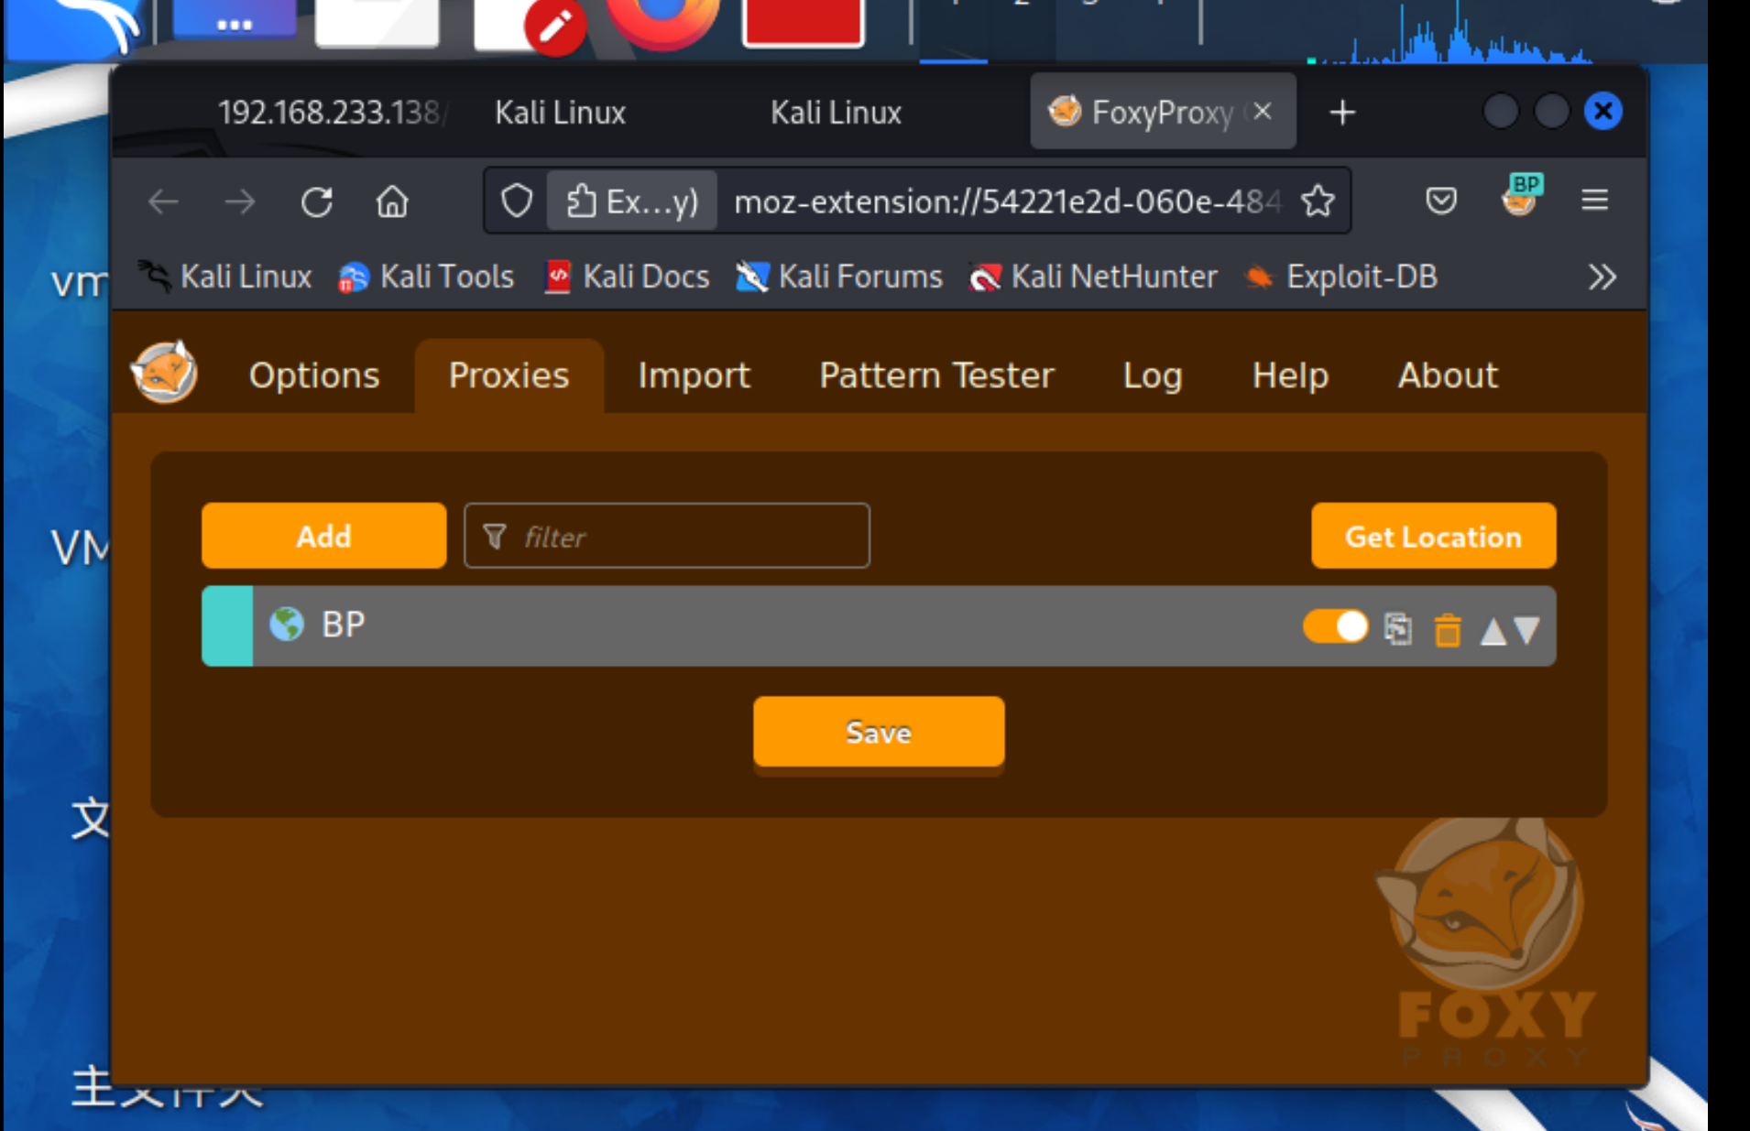Open Exploit-DB bookmark
Viewport: 1750px width, 1131px height.
tap(1341, 277)
